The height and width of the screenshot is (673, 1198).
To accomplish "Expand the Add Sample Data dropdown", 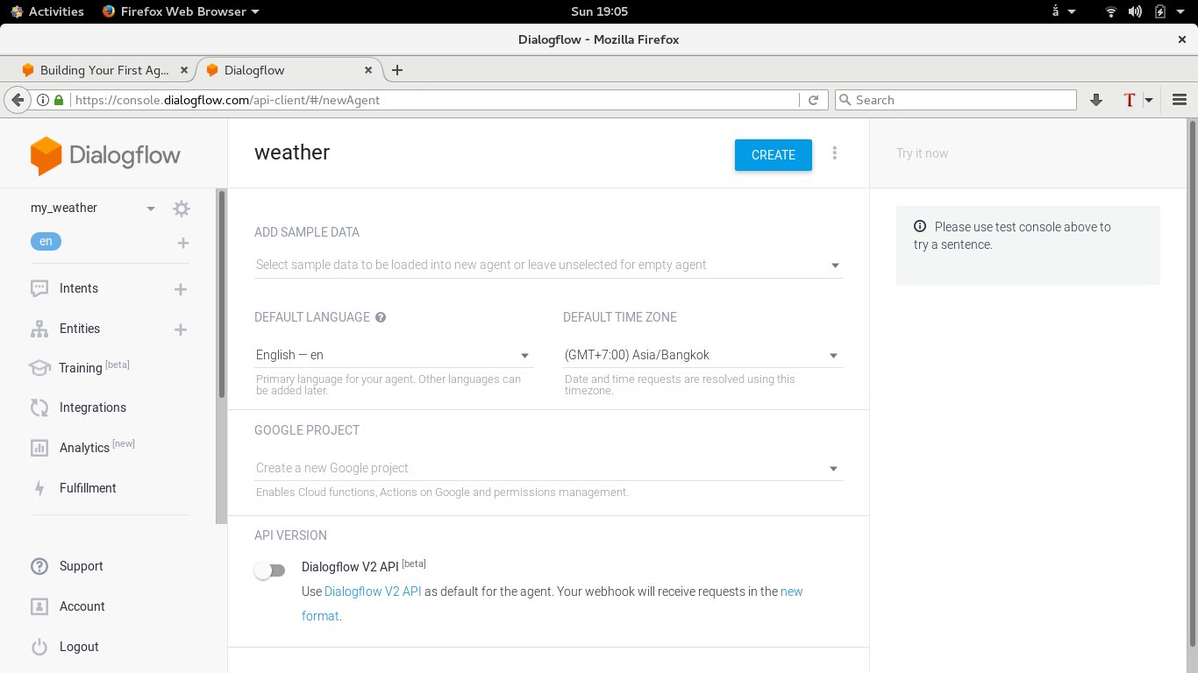I will pos(835,266).
